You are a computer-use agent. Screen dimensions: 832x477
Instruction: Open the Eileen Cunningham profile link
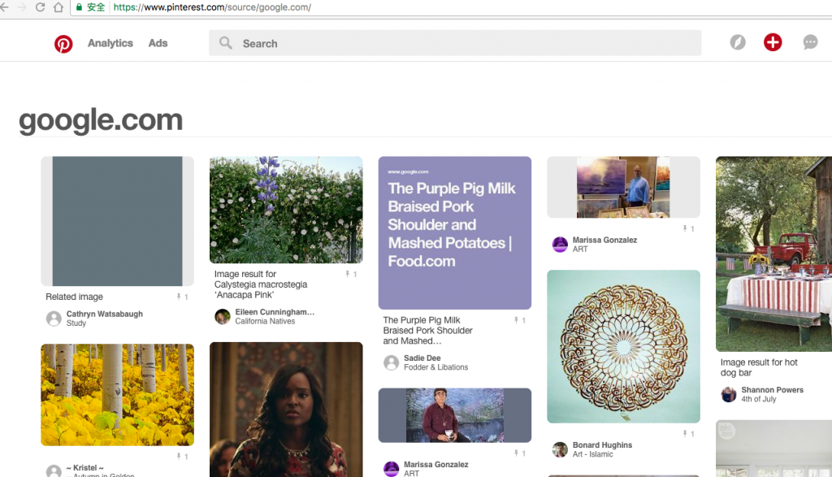coord(275,312)
